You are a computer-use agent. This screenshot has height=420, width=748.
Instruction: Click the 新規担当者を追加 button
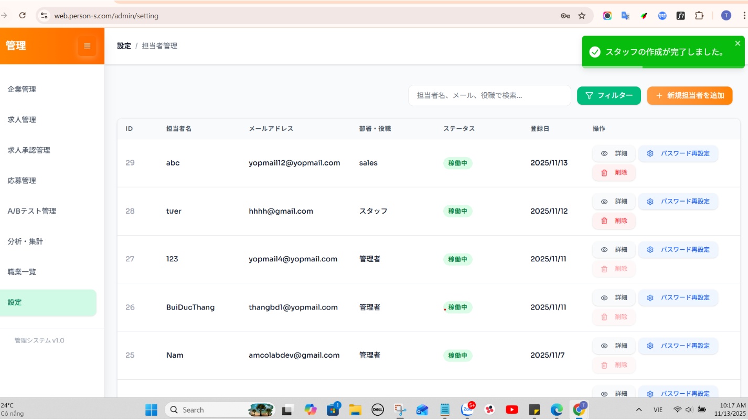pyautogui.click(x=689, y=95)
